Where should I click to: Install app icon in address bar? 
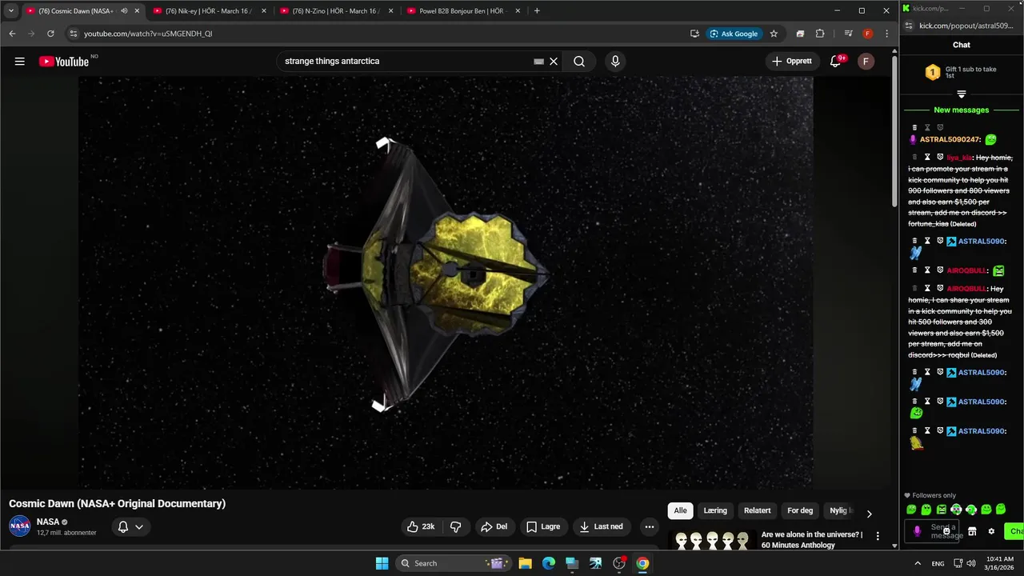point(694,34)
